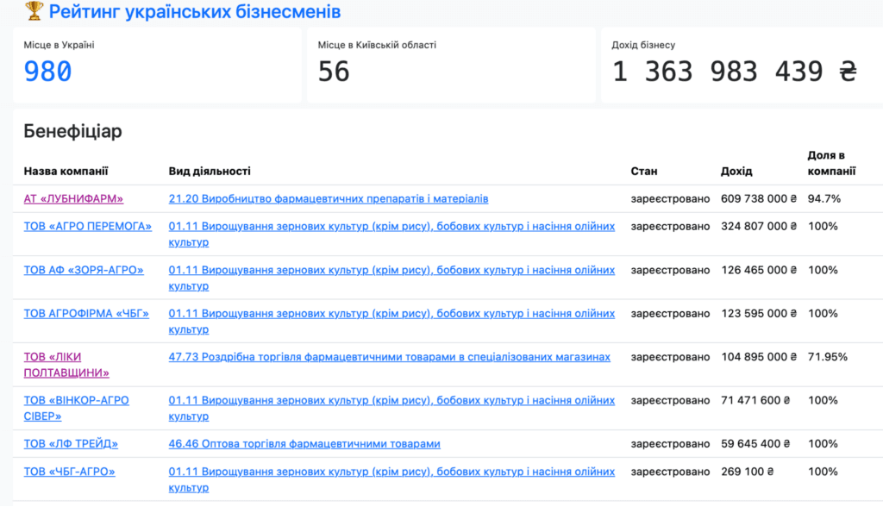Select the ТОВ АФ «ЗОРЯ-АГРО» company link
This screenshot has width=883, height=507.
tap(84, 270)
